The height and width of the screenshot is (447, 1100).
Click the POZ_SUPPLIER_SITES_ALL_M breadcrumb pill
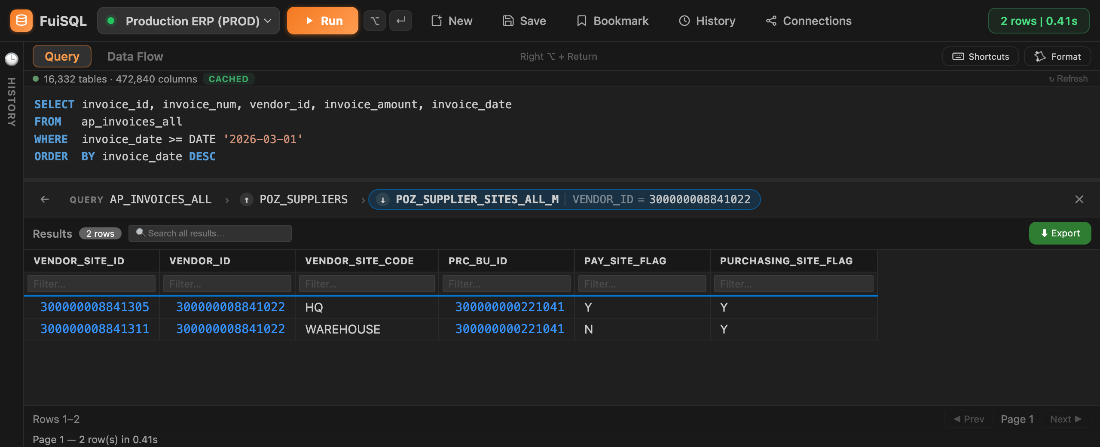pyautogui.click(x=565, y=199)
